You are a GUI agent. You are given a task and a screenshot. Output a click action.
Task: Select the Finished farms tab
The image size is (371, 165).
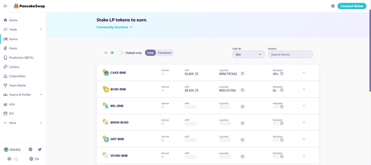(x=165, y=53)
